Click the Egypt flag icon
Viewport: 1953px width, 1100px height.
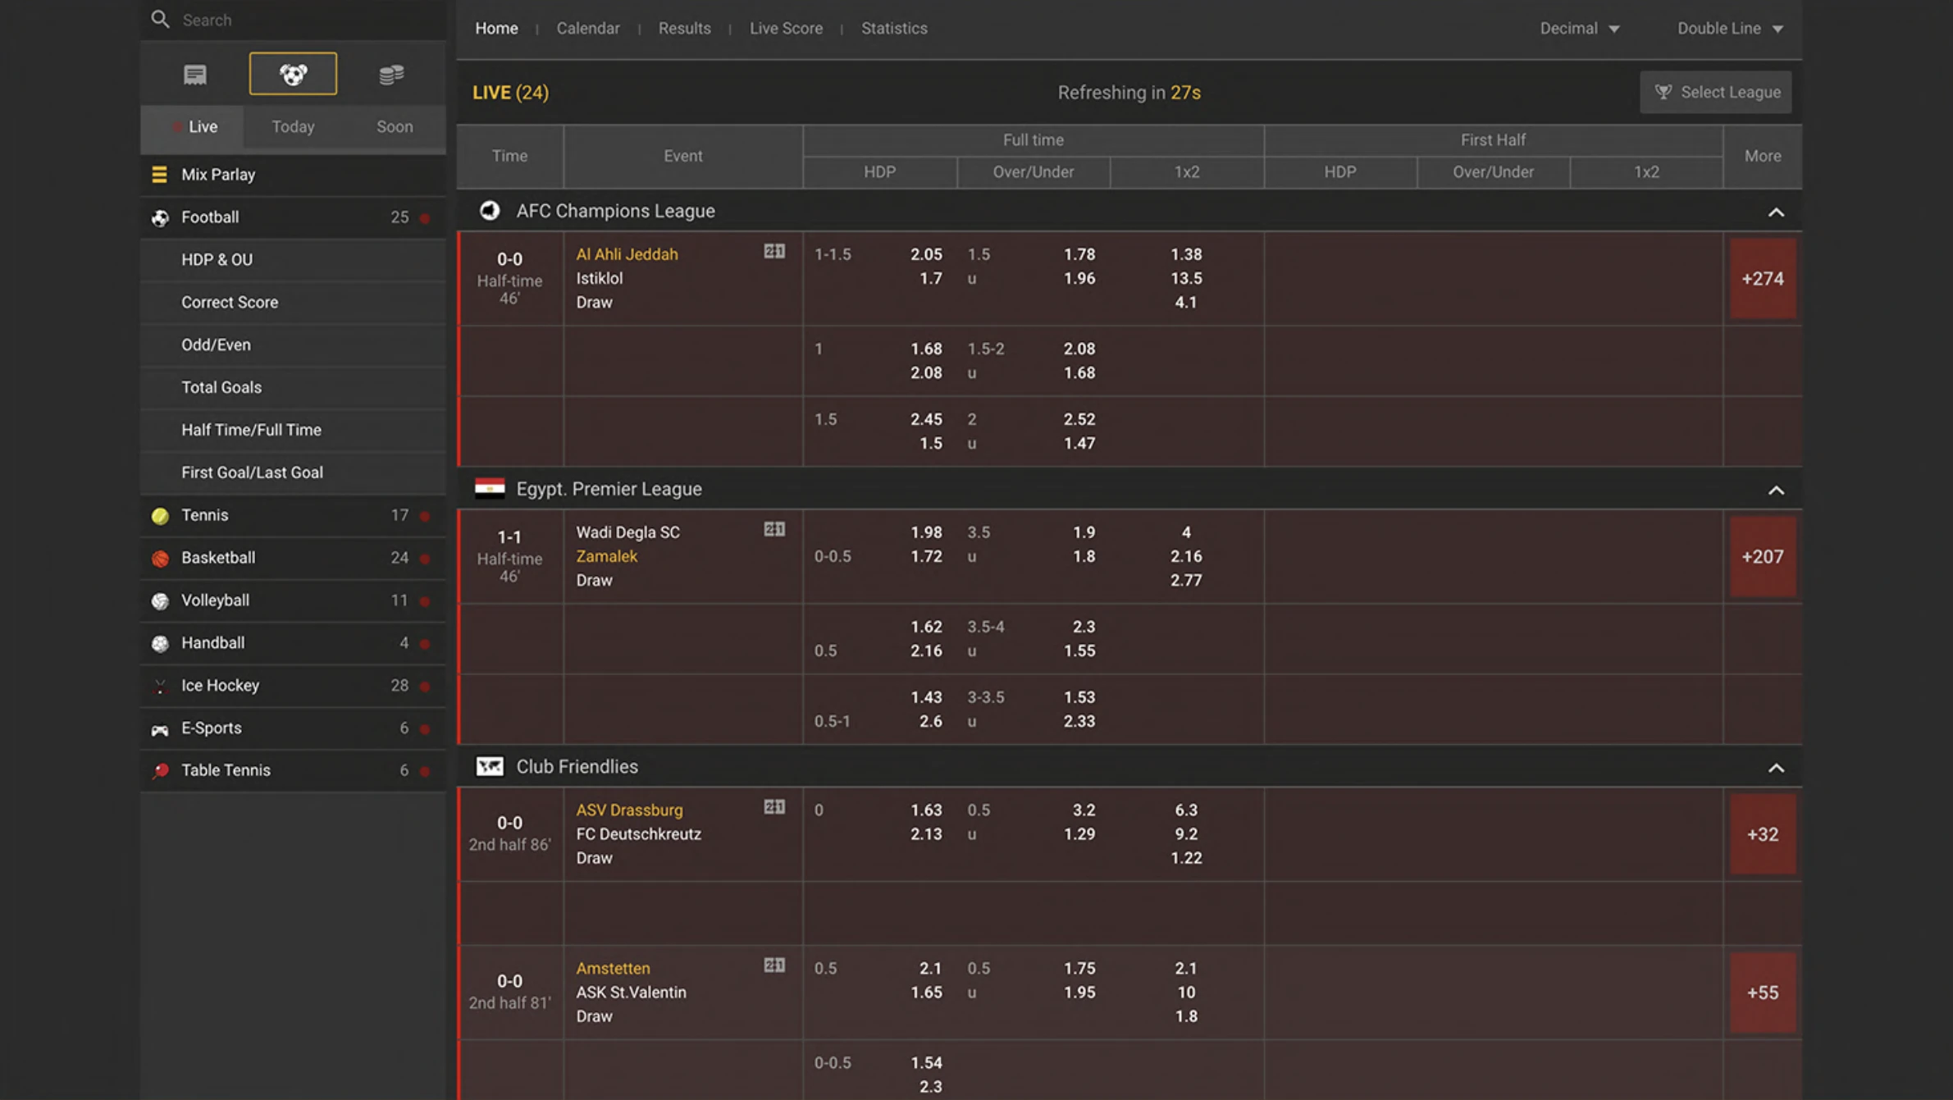point(490,488)
